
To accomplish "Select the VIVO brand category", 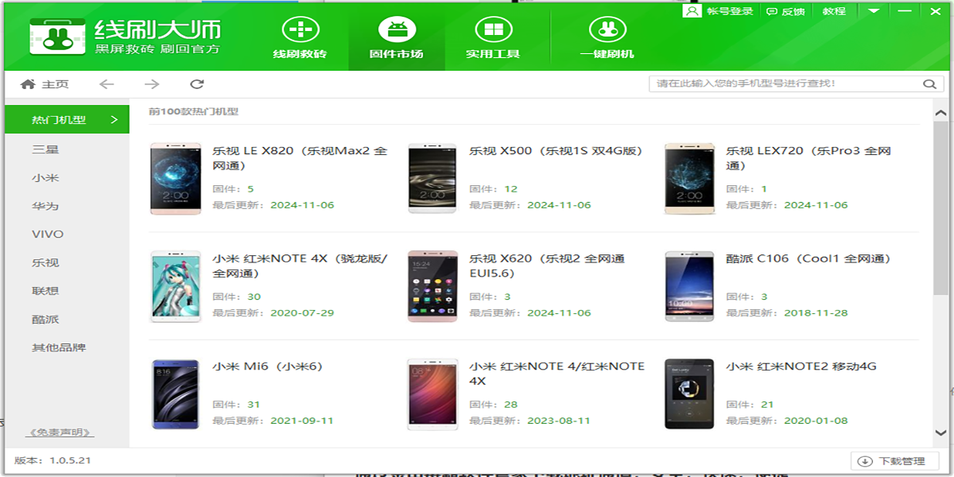I will pyautogui.click(x=48, y=235).
